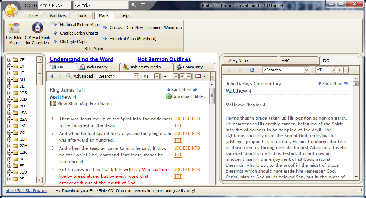Go back with blue arrow in KJV toolbar
The width and height of the screenshot is (366, 198).
(x=52, y=76)
